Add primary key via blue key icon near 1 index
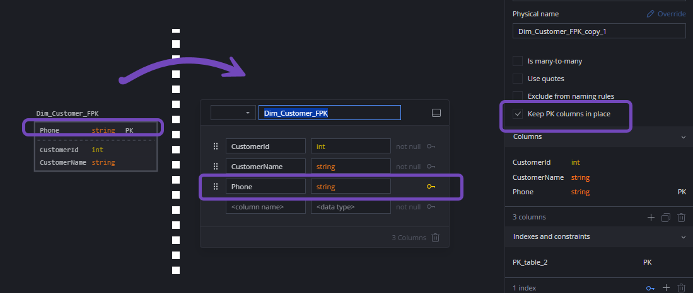Image resolution: width=693 pixels, height=293 pixels. (x=650, y=288)
